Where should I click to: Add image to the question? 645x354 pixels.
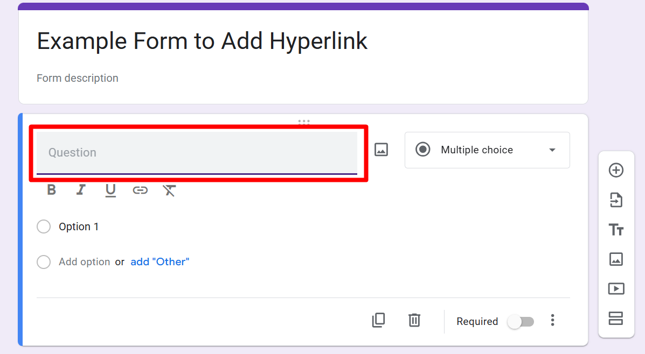[381, 150]
